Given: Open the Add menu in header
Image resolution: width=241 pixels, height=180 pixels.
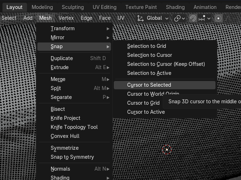Looking at the screenshot, I should pos(28,18).
